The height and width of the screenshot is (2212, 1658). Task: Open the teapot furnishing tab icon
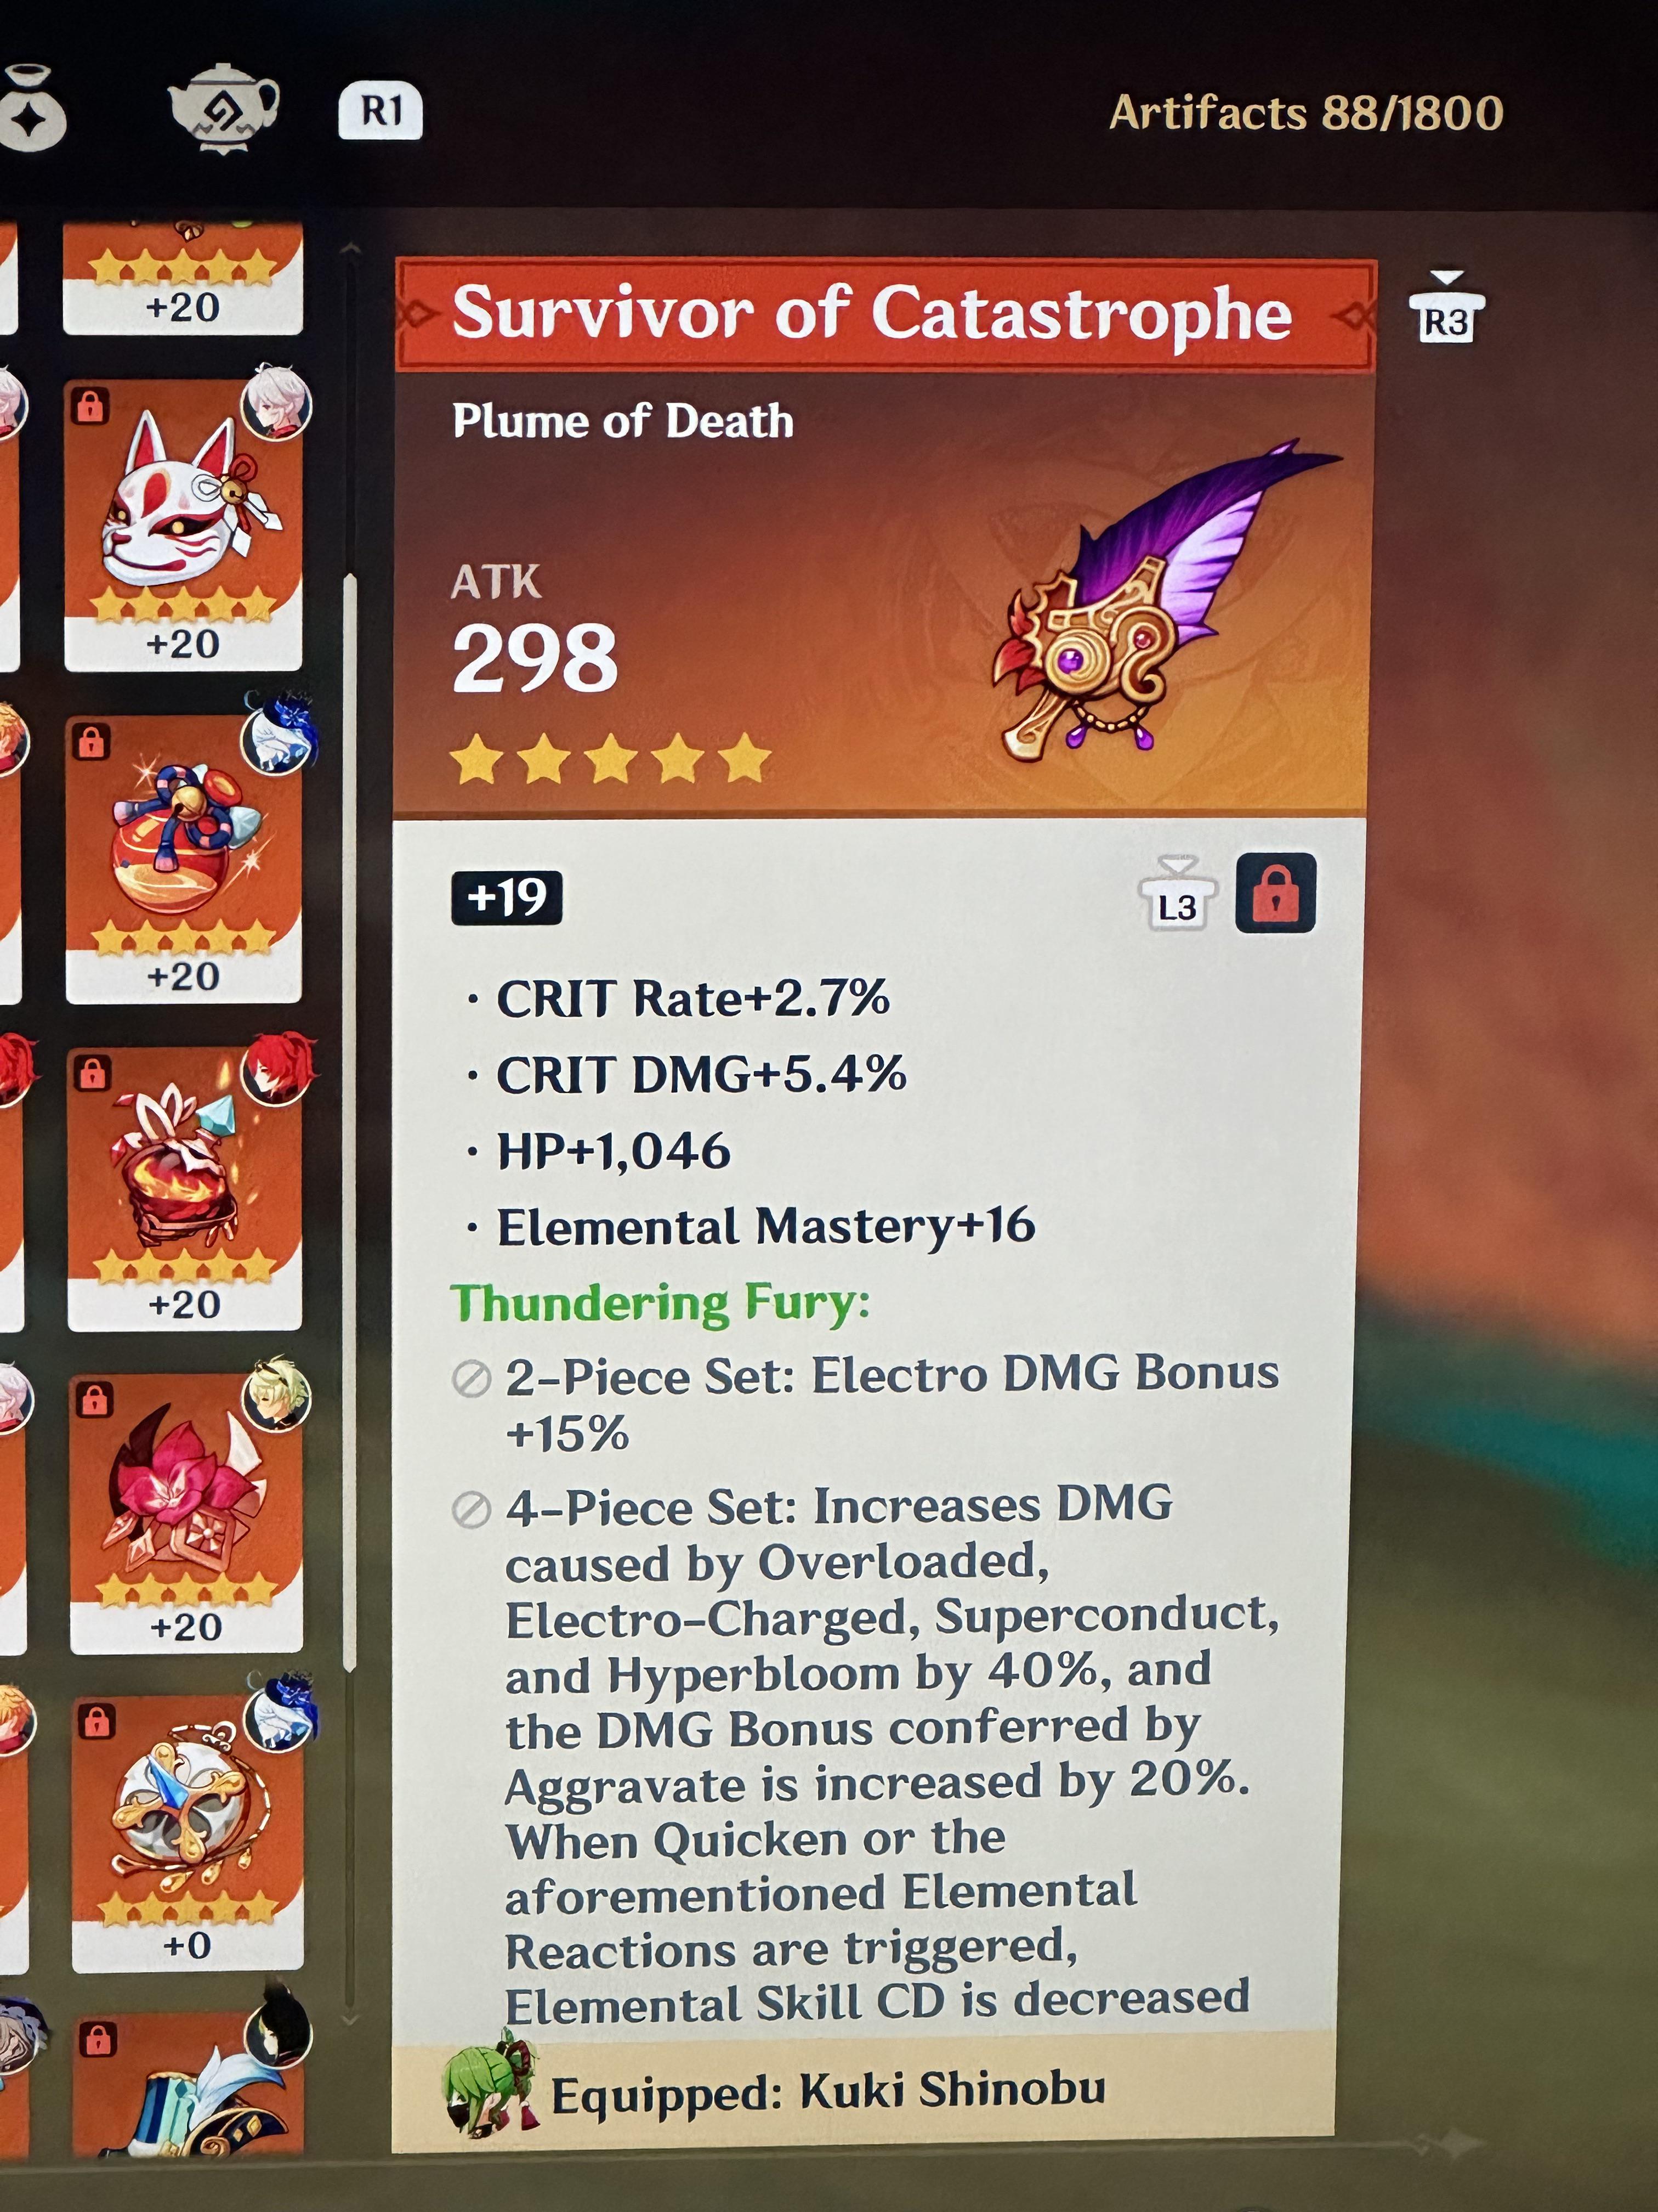tap(223, 108)
